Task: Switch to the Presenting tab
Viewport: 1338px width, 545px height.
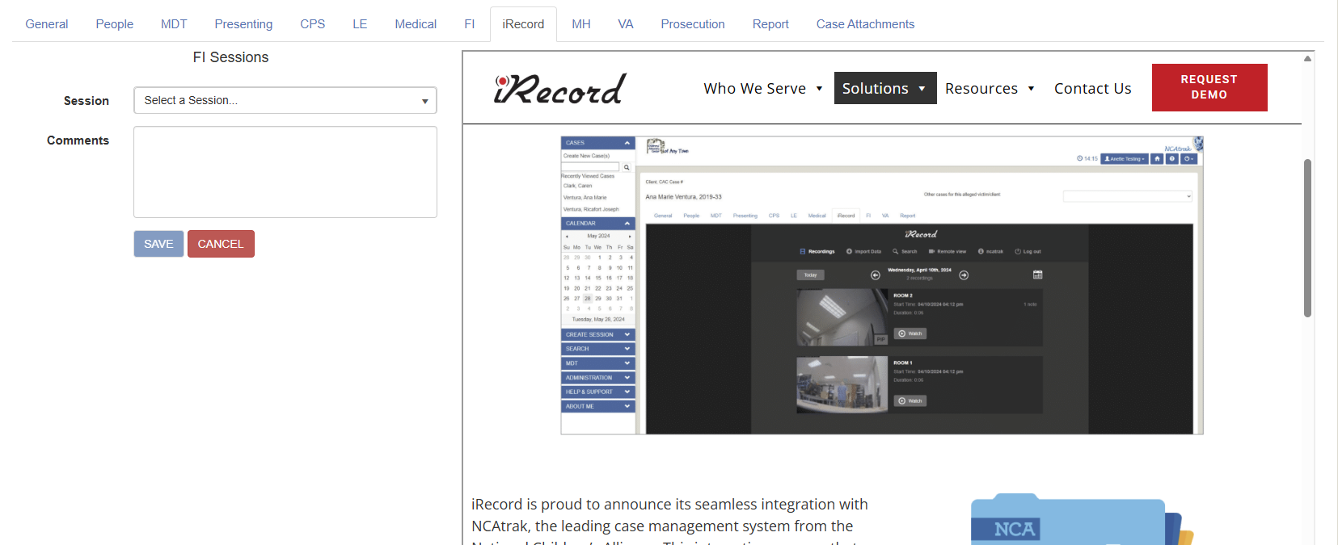Action: point(243,24)
